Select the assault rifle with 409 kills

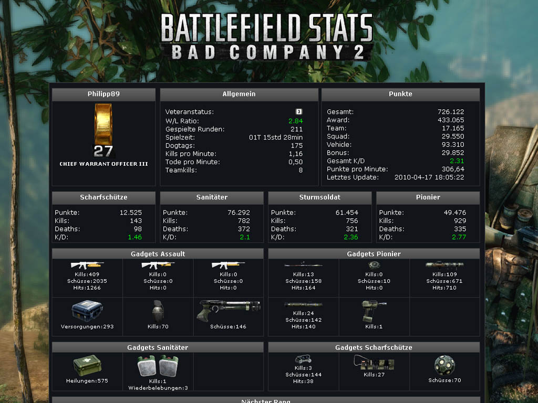87,266
